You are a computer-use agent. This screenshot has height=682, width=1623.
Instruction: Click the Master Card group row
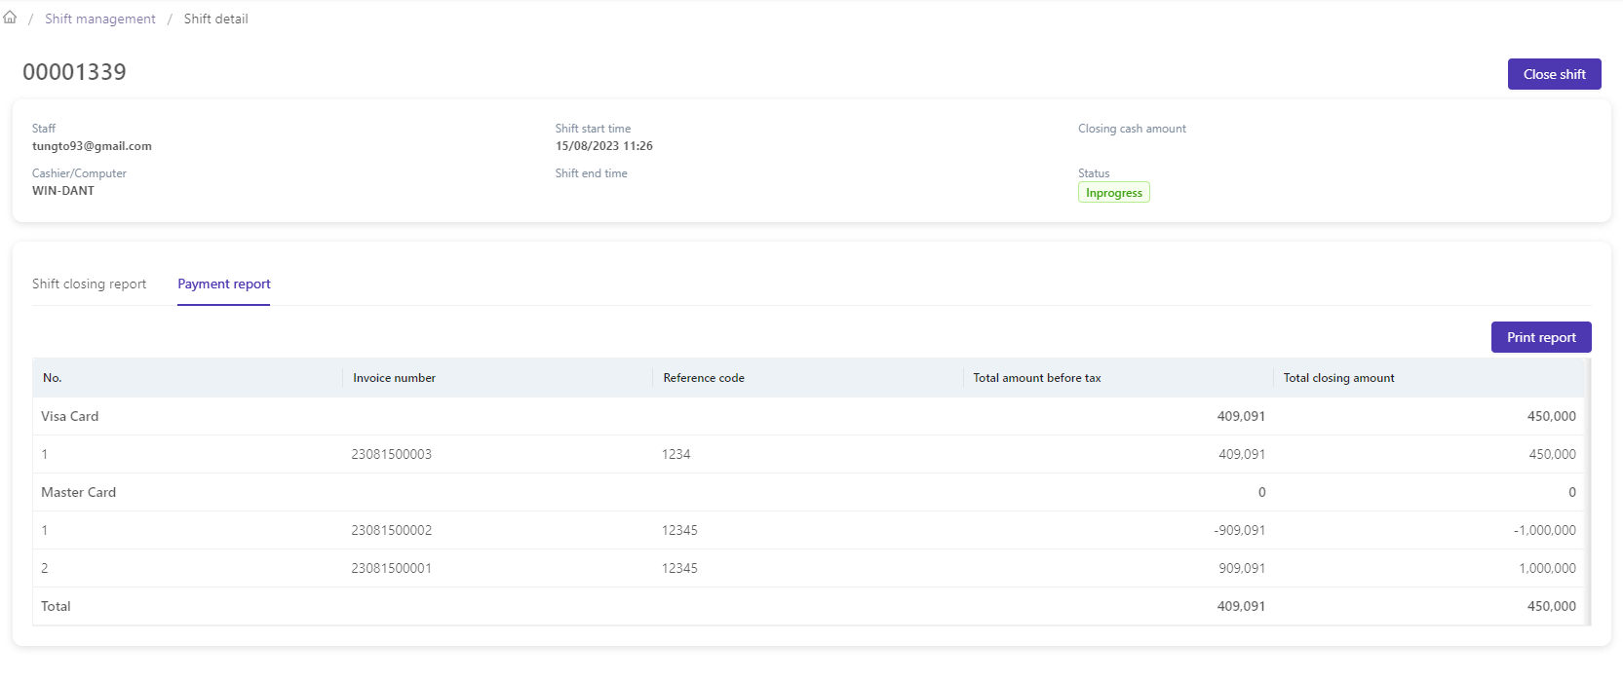point(78,492)
